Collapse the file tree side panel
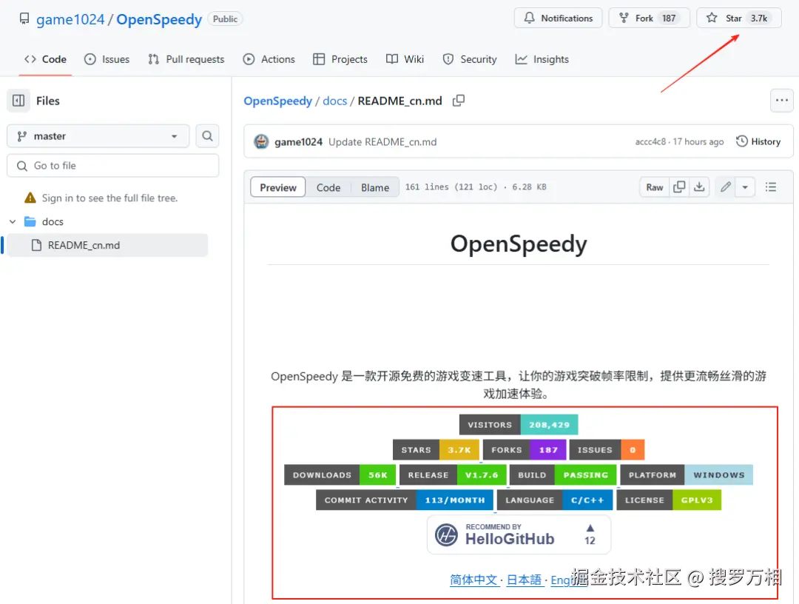 point(18,101)
